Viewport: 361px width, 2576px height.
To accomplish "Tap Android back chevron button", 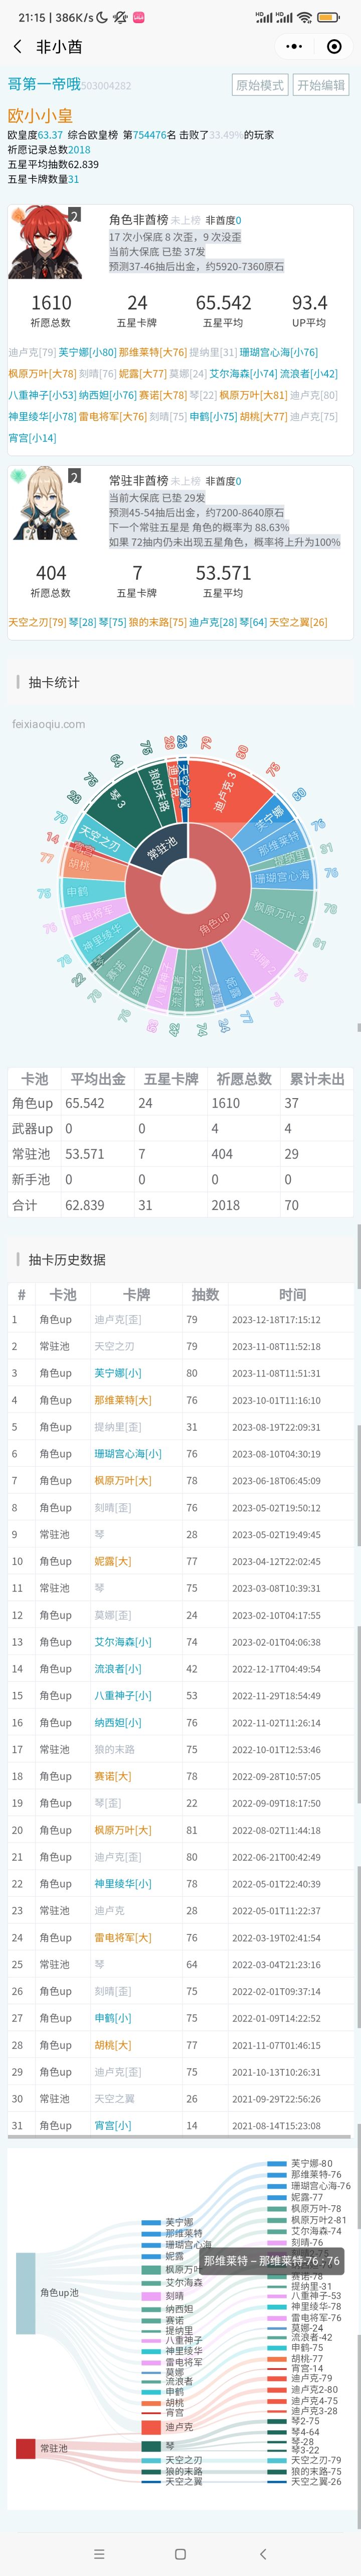I will 262,2553.
